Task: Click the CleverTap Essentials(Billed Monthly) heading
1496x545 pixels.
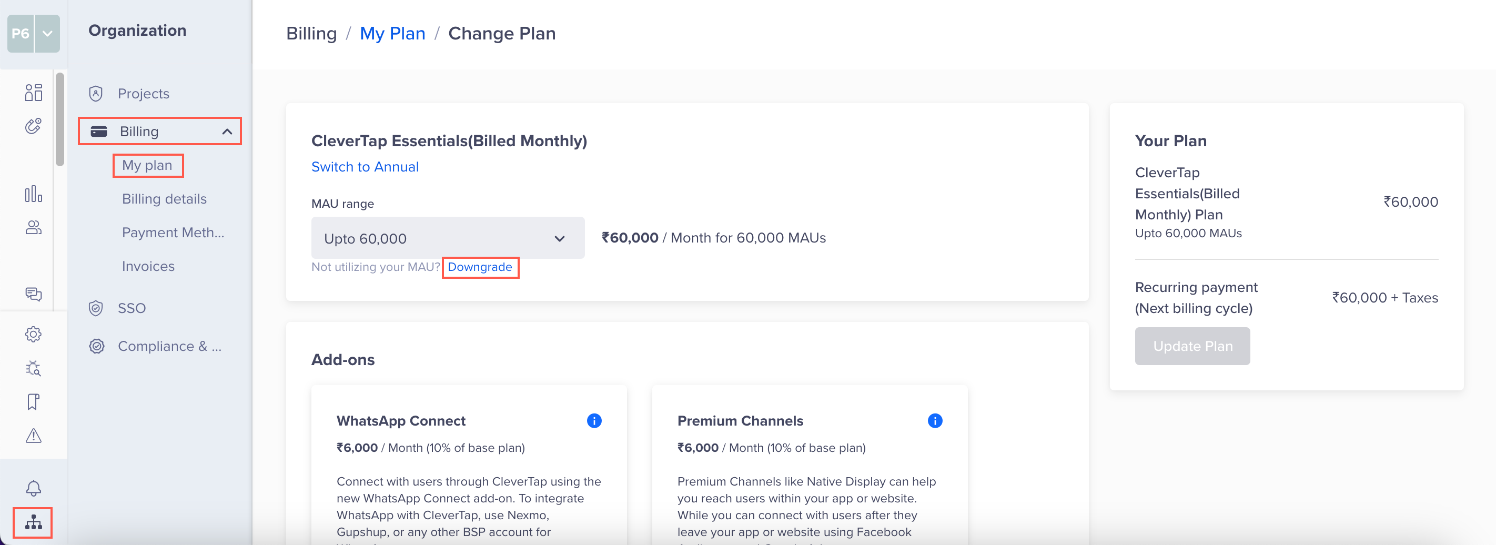Action: [x=449, y=141]
